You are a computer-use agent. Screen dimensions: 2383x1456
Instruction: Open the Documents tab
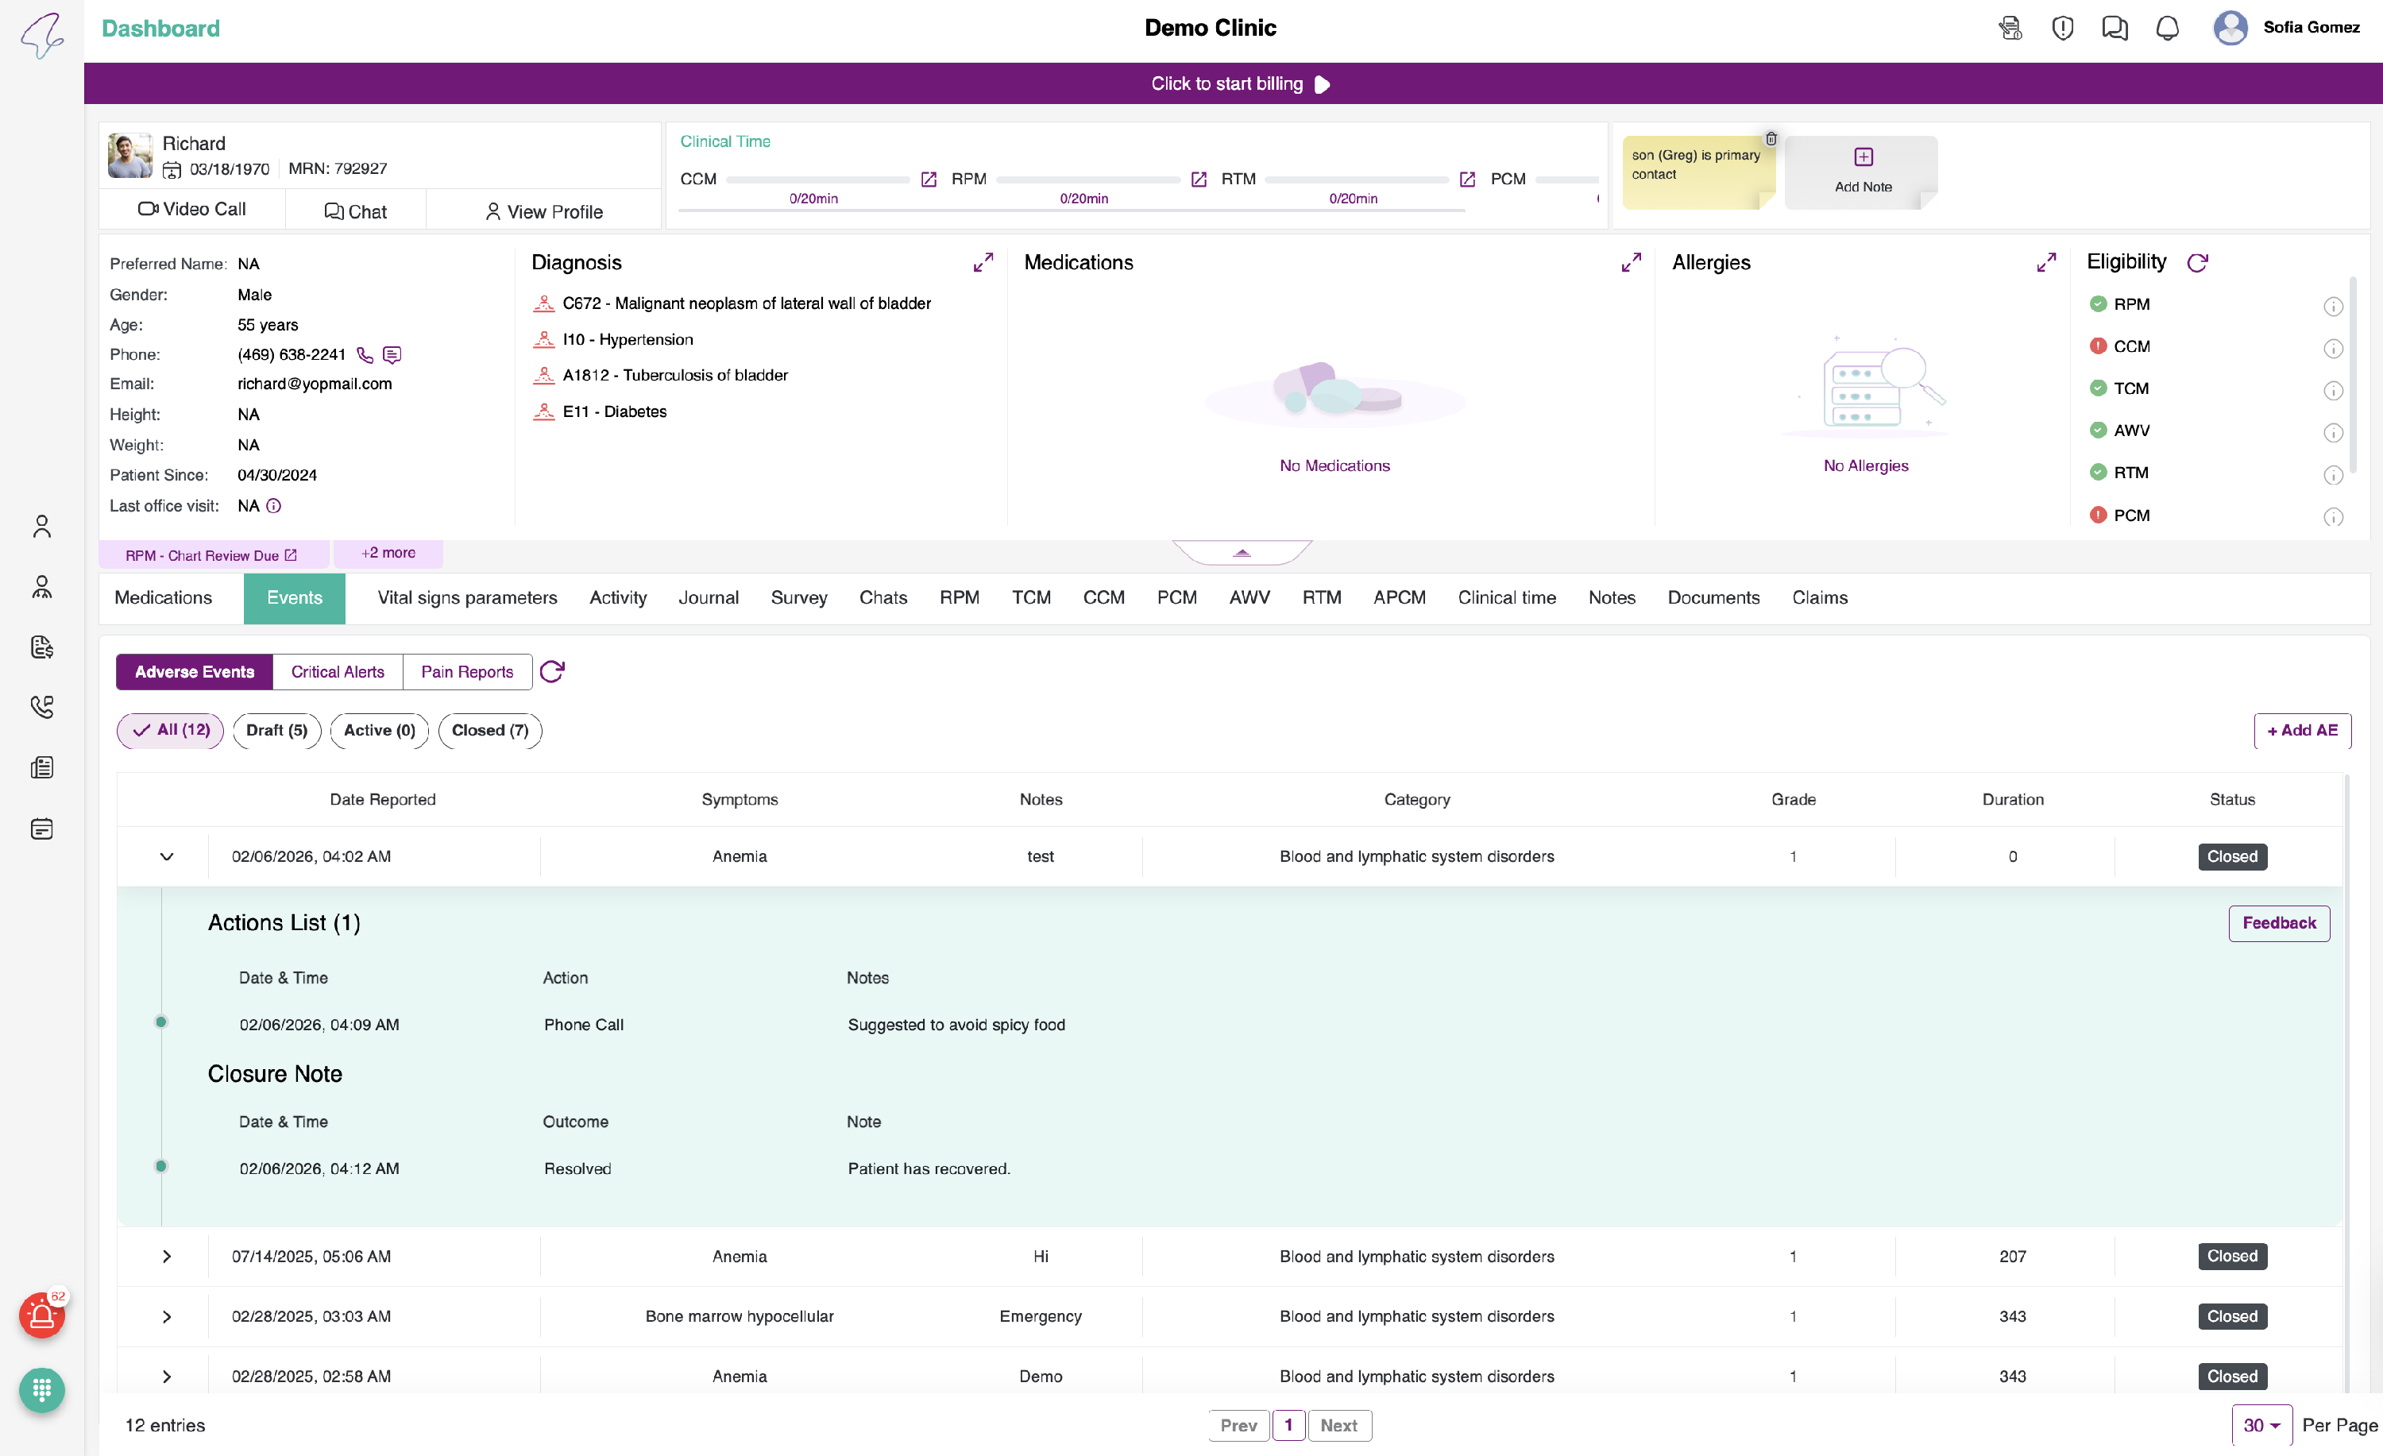point(1713,597)
